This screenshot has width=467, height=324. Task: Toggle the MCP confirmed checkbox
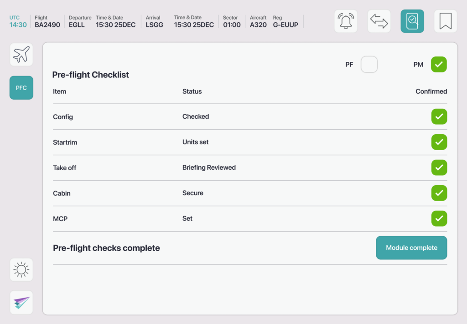pos(439,218)
